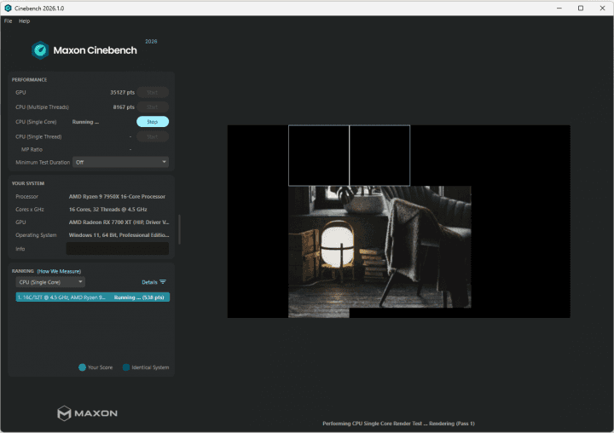Viewport: 614px width, 433px height.
Task: Click the Info text field
Action: click(x=118, y=249)
